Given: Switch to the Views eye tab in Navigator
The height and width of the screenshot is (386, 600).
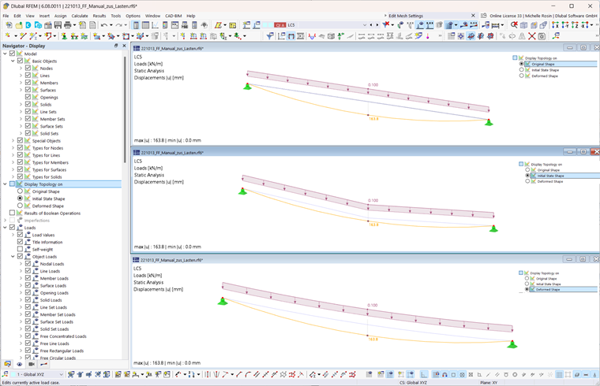Looking at the screenshot, I should point(19,364).
